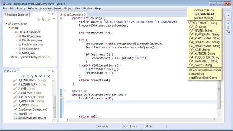Select DbTables.java file
Image resolution: width=233 pixels, height=131 pixels.
30,48
